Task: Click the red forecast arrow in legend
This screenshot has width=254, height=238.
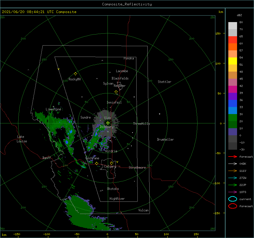Action: pos(233,156)
